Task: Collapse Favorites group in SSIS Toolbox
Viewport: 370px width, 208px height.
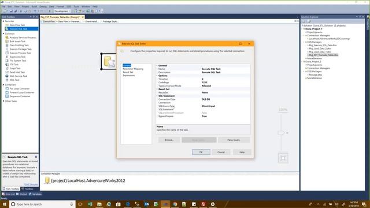Action: click(x=3, y=21)
